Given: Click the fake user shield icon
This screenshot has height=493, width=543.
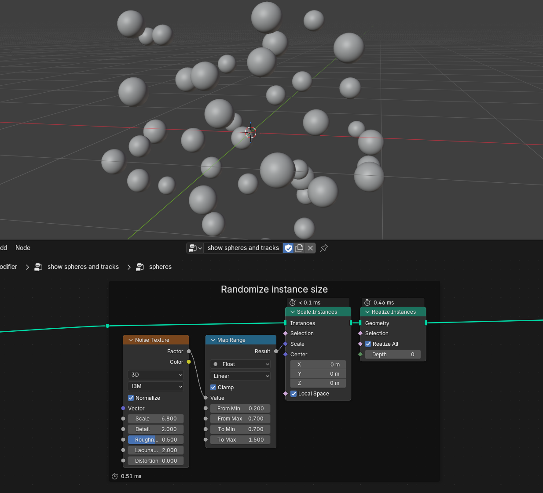Looking at the screenshot, I should coord(288,248).
